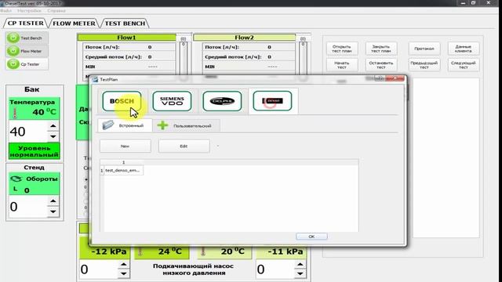Select the Denso manufacturer tab
Screen dimensions: 502x282
pyautogui.click(x=272, y=101)
